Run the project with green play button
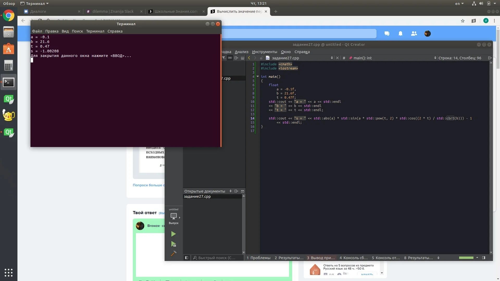Screen dimensions: 500x281 point(173,234)
